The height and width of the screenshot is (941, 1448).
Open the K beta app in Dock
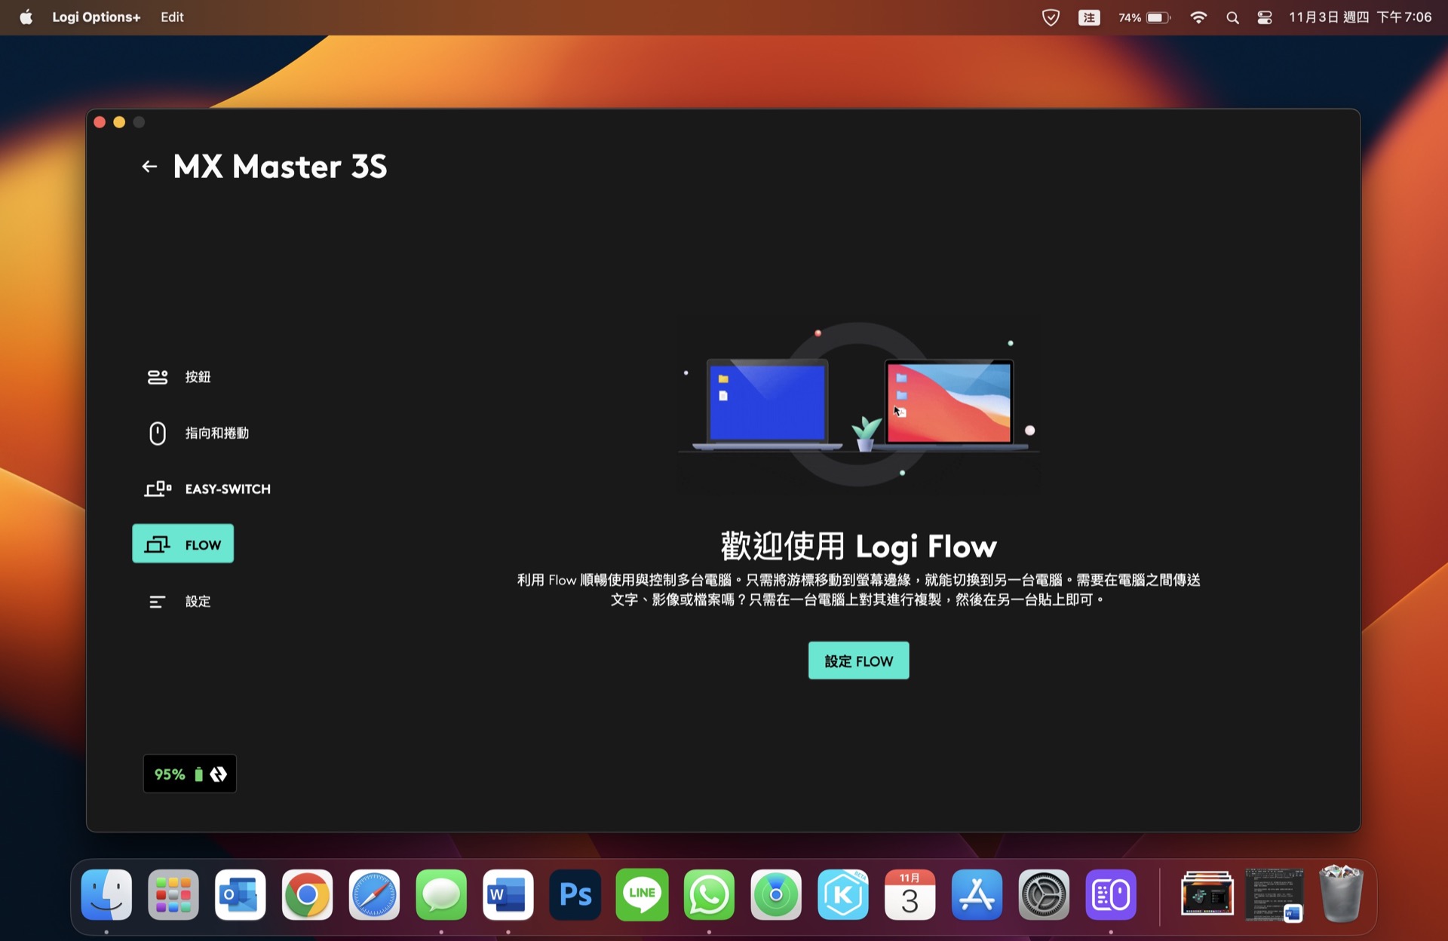point(843,895)
